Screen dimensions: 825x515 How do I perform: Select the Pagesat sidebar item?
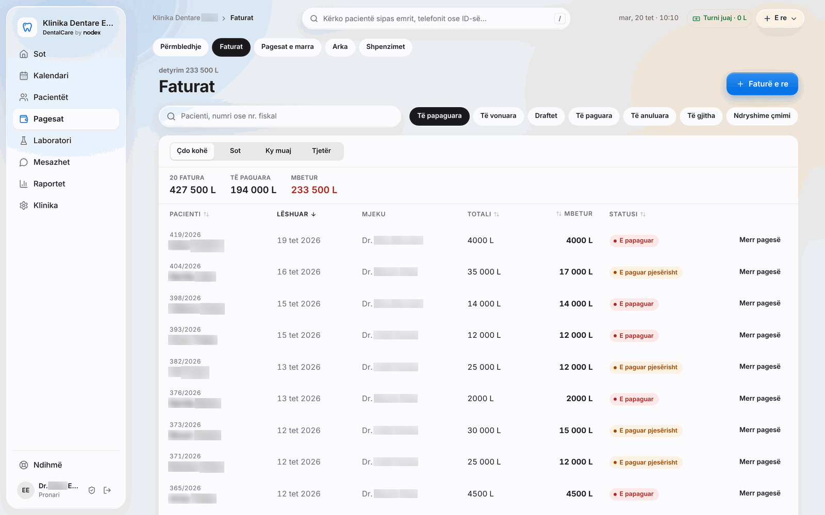click(x=66, y=119)
